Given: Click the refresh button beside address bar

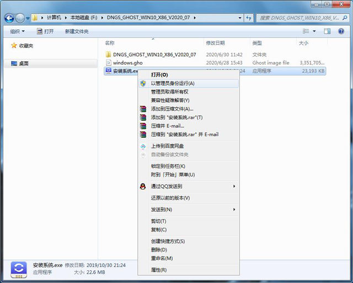Looking at the screenshot, I should coord(249,18).
